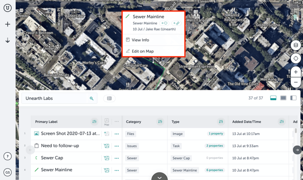Show Need to follow-up on map
Image resolution: width=303 pixels, height=180 pixels.
tap(107, 146)
